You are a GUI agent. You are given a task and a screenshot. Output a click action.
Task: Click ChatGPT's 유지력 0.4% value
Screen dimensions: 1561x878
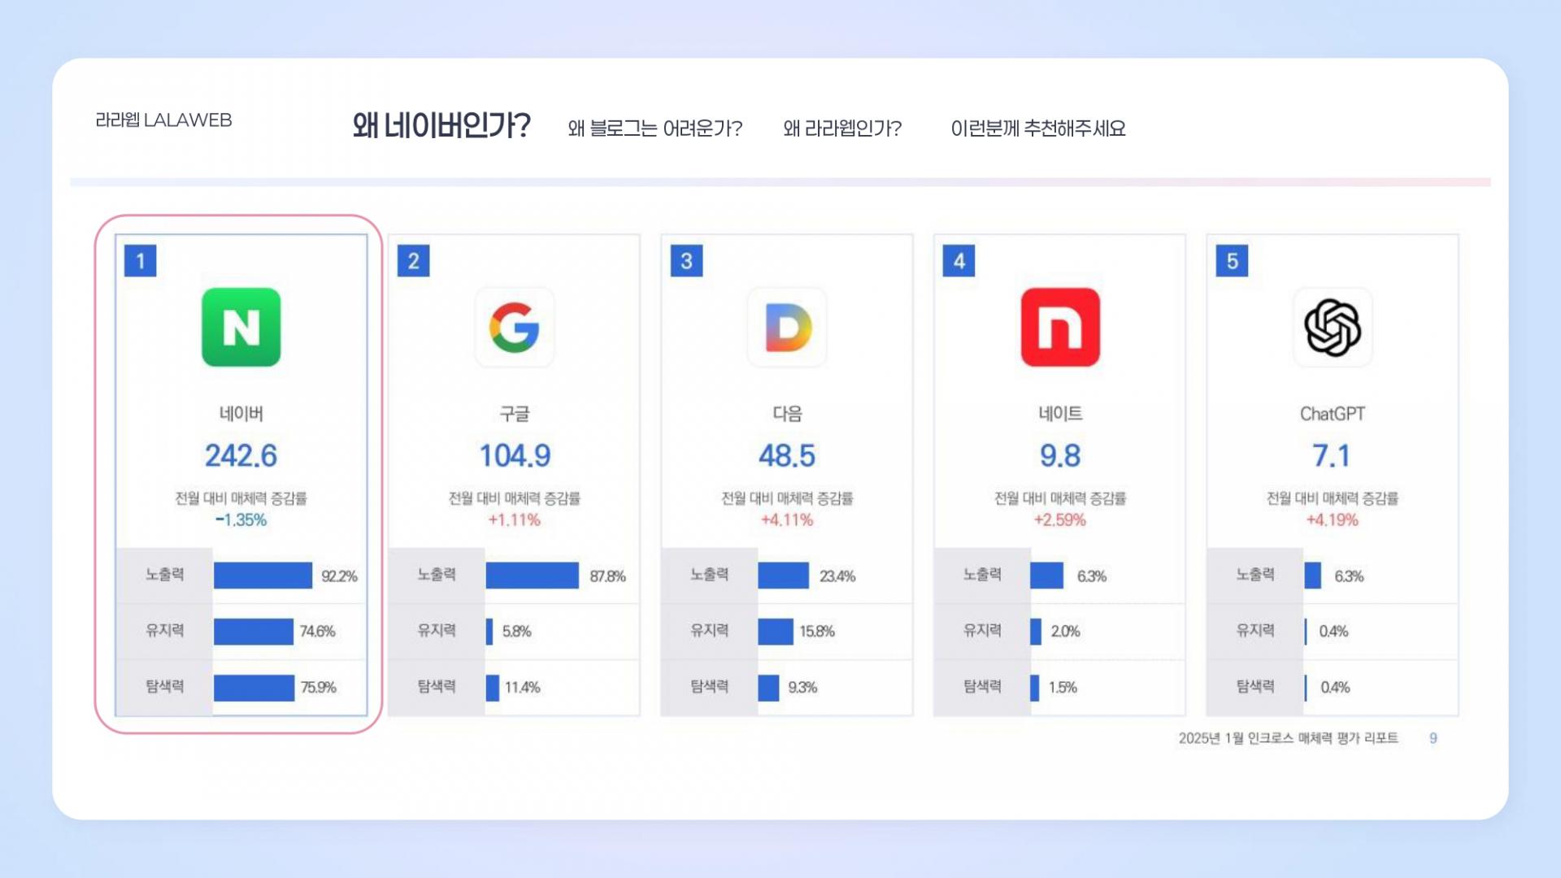click(1333, 632)
